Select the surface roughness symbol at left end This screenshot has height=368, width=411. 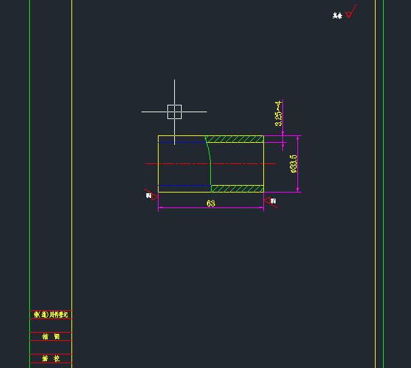pos(151,195)
